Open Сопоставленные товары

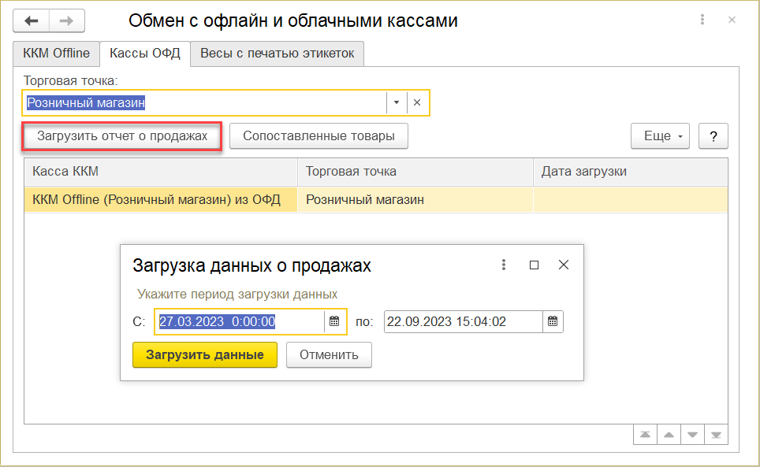coord(319,136)
